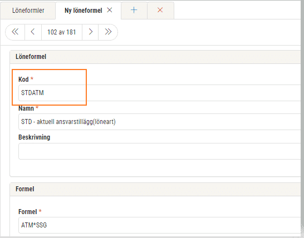Jump to the first record with the double-left arrow

pos(15,32)
